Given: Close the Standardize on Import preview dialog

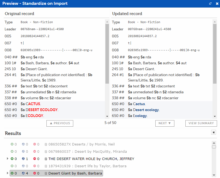Looking at the screenshot, I should pos(217,3).
